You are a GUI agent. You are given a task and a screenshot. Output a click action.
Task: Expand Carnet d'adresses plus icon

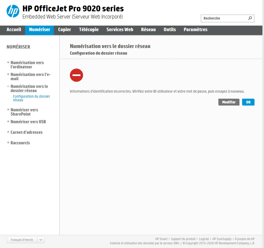click(8, 132)
